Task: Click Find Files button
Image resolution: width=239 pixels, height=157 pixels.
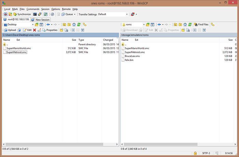Action: pyautogui.click(x=201, y=25)
